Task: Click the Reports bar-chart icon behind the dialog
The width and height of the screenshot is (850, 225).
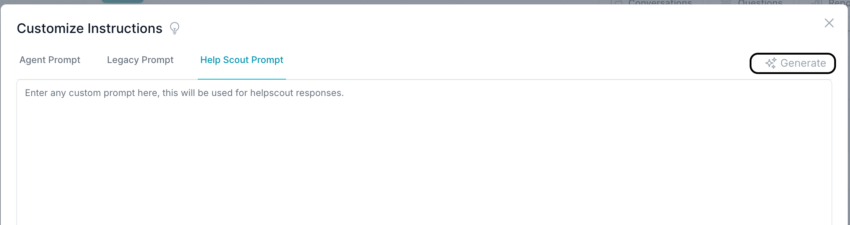Action: click(817, 2)
